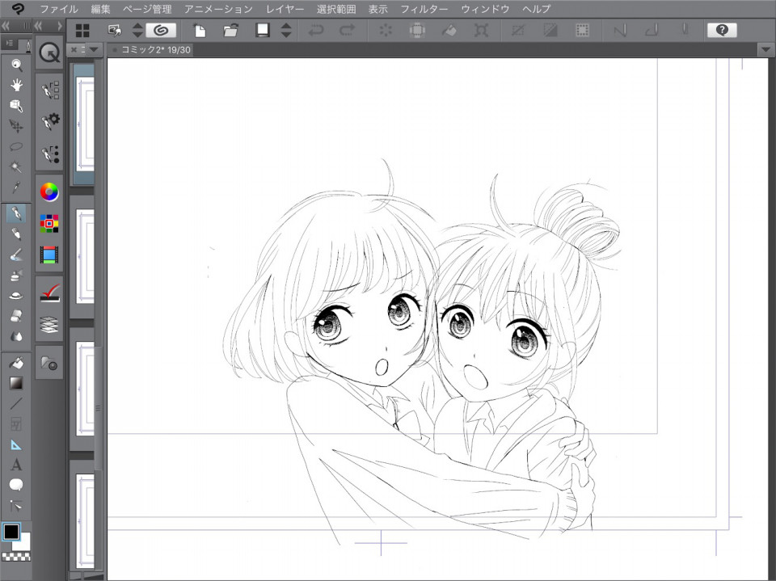Select the Ruler tool
Screen dimensions: 776x581
tap(16, 444)
